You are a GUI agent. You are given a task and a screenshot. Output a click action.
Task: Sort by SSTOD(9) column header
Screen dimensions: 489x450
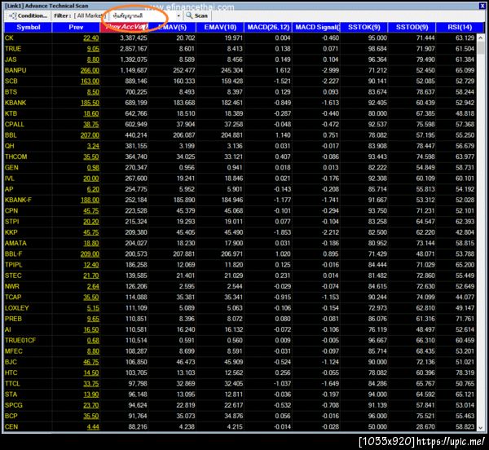[x=412, y=27]
